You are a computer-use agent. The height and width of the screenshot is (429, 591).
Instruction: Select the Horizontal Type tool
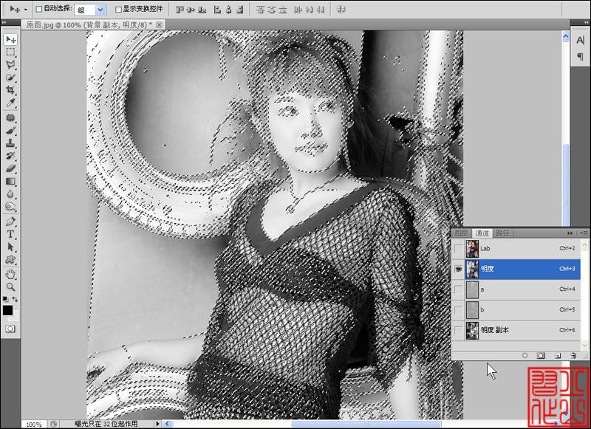tap(10, 234)
